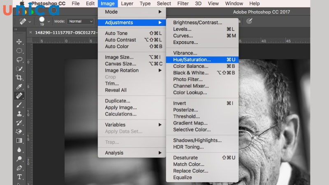The height and width of the screenshot is (185, 329).
Task: Select the Clone Stamp tool
Action: 19,114
